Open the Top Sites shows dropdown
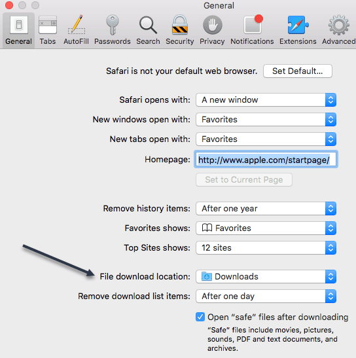This screenshot has height=358, width=356. (x=266, y=248)
